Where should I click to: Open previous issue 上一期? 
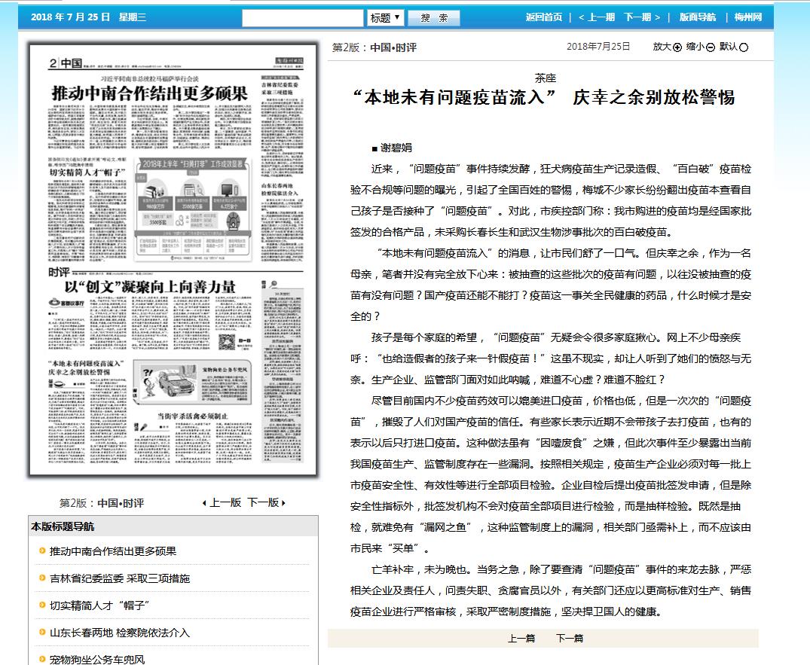[x=597, y=17]
